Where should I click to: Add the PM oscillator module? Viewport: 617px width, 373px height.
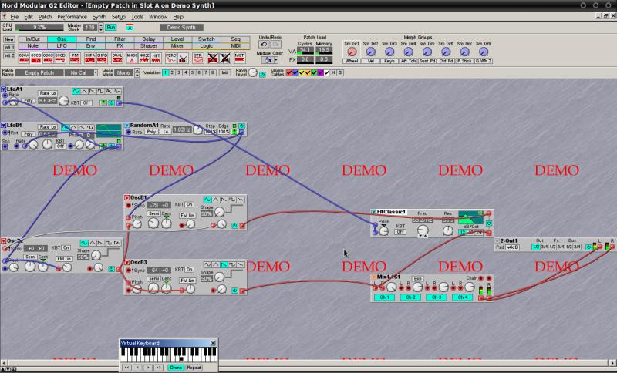(x=75, y=58)
